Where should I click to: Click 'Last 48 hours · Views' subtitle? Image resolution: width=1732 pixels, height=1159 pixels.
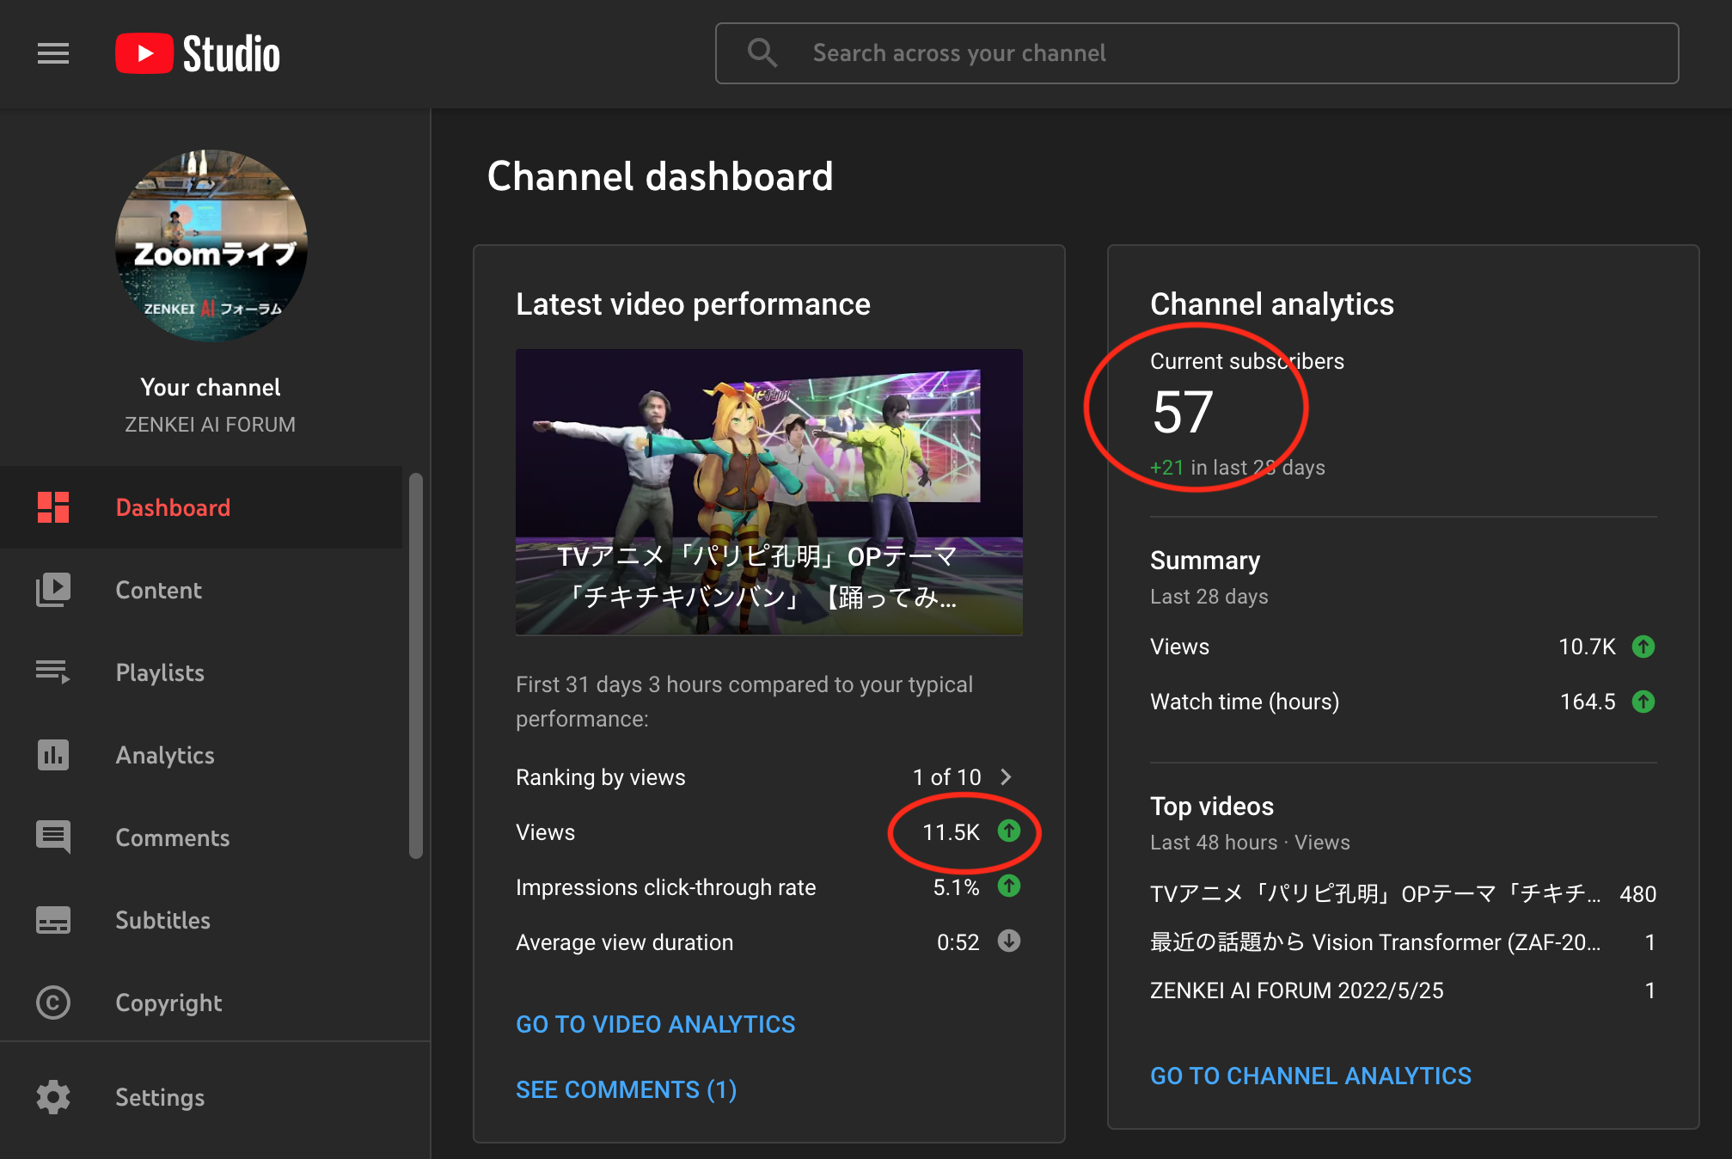[1250, 843]
